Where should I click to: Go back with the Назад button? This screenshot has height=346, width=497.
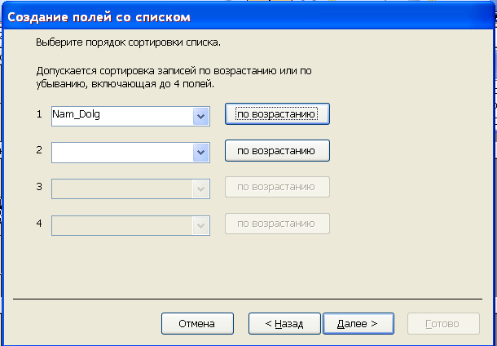284,324
